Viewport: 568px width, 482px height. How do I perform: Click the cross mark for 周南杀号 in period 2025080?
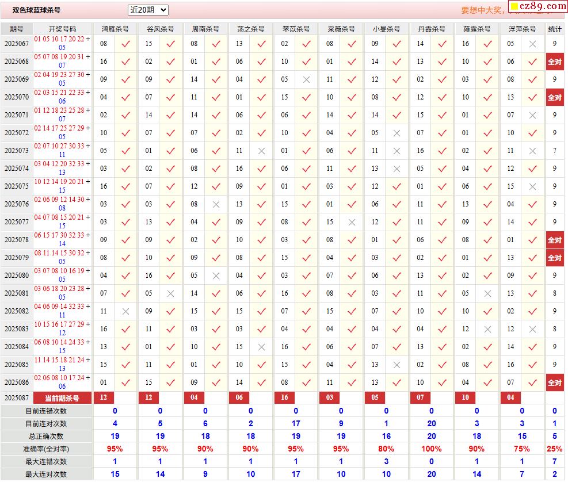tap(216, 276)
